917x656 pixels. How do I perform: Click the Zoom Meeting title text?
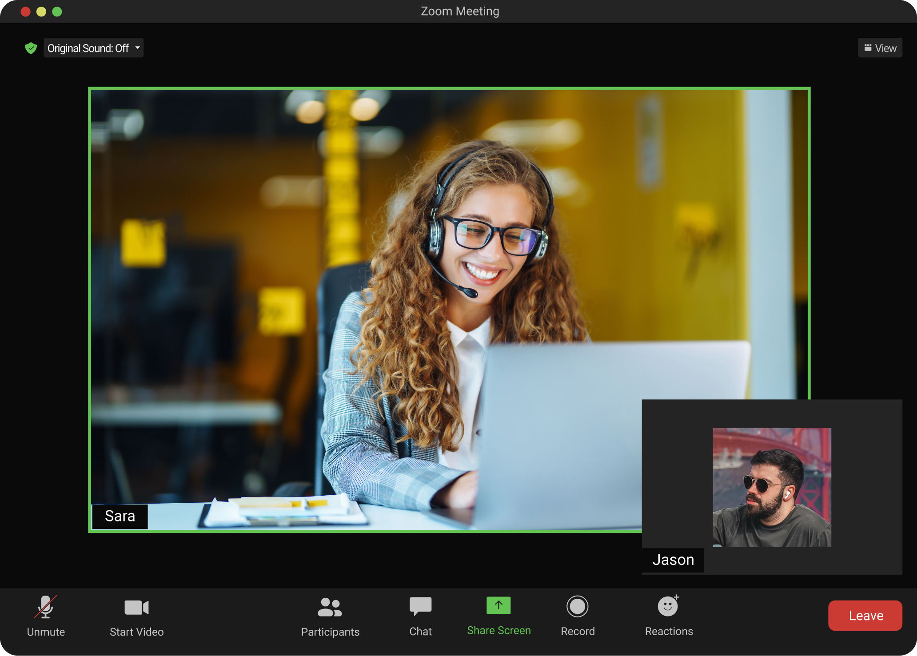(460, 11)
